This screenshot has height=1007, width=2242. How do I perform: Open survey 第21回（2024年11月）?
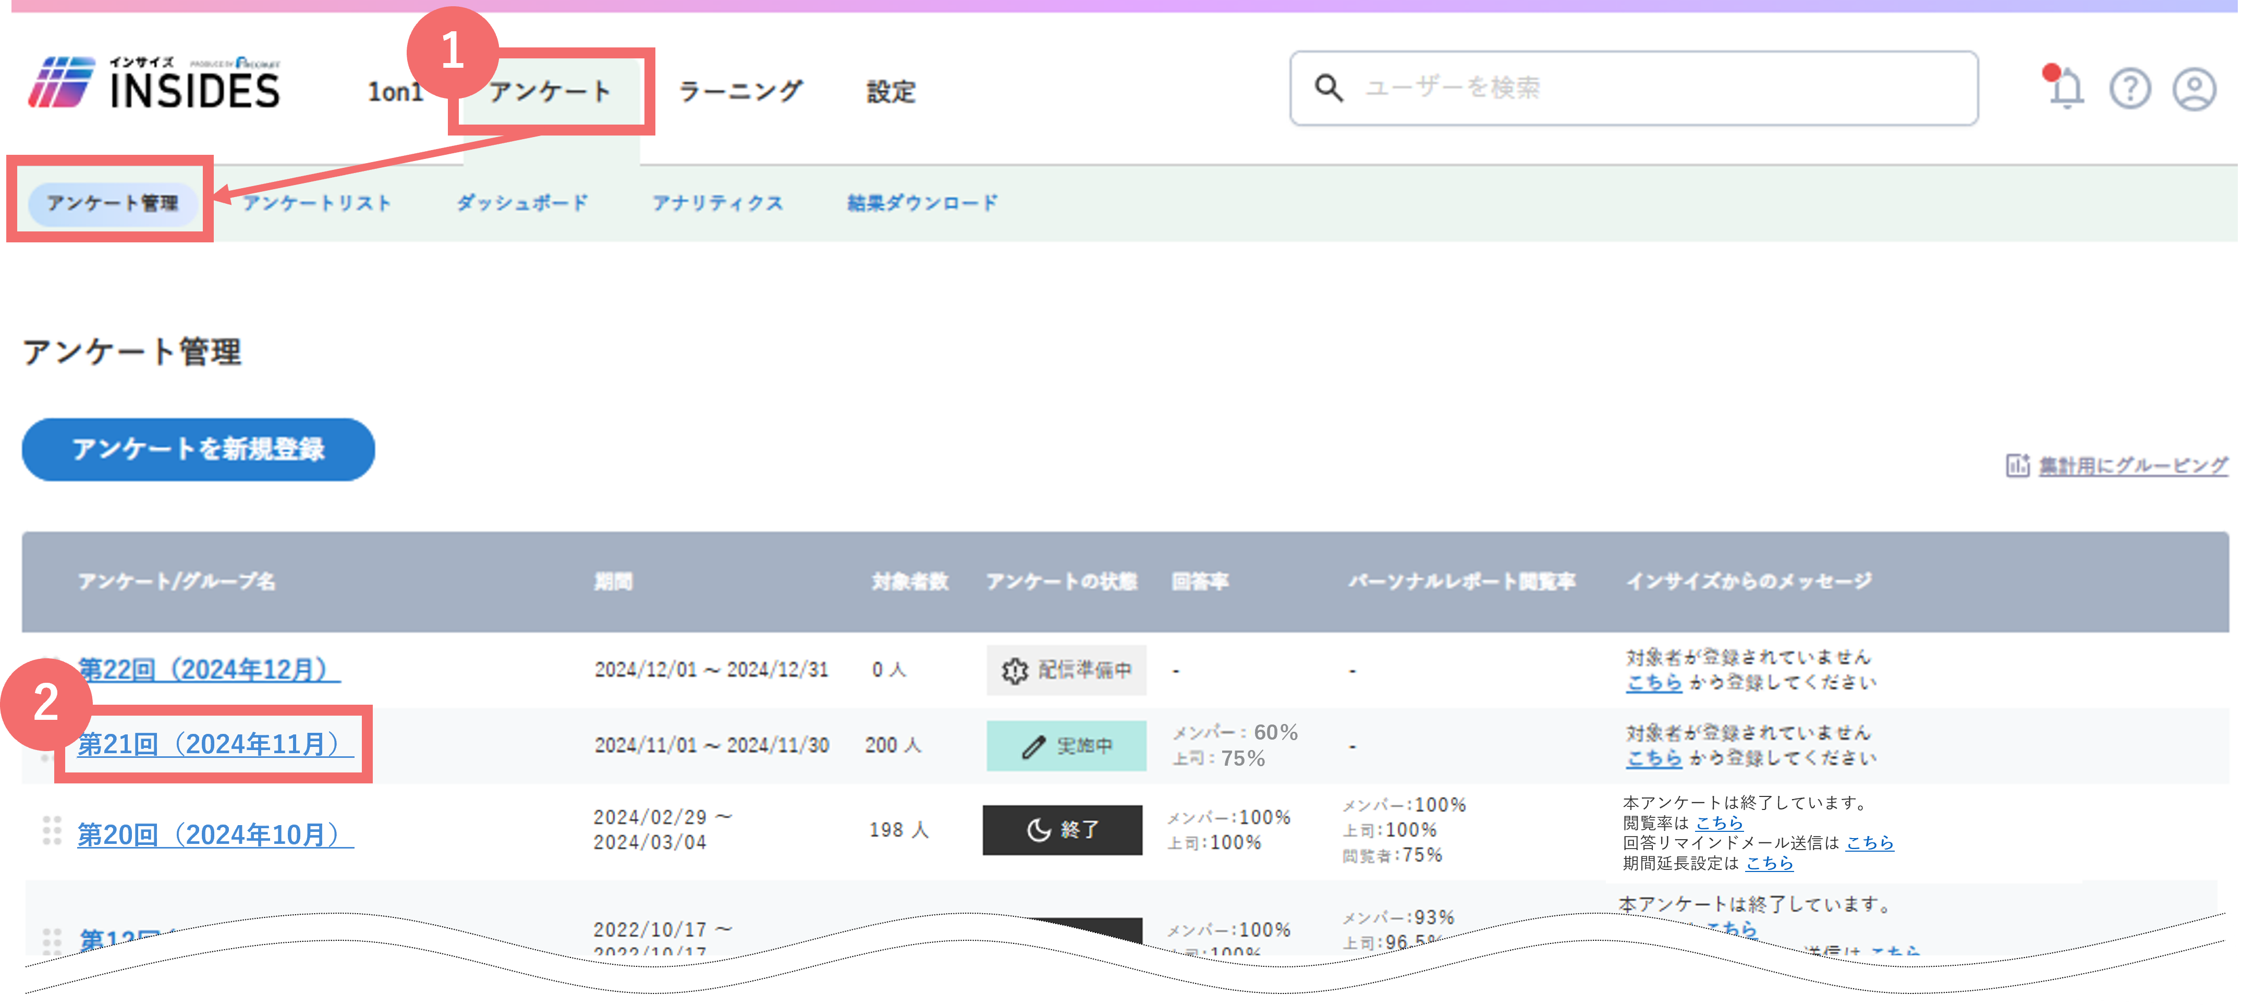coord(216,744)
